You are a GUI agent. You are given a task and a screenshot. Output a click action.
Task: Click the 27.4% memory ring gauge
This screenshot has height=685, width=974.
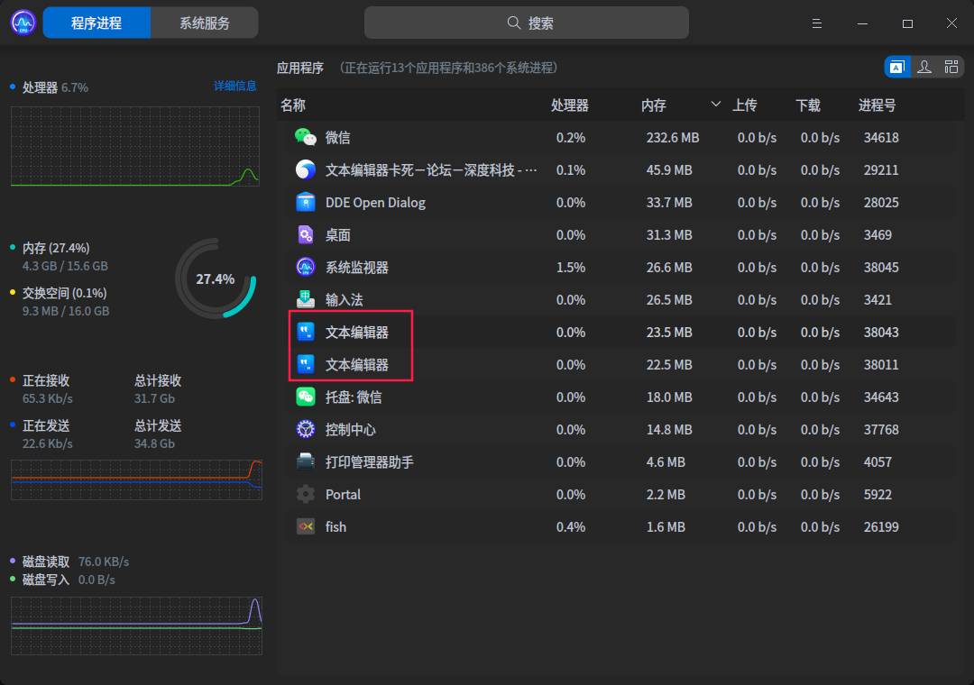pyautogui.click(x=216, y=279)
